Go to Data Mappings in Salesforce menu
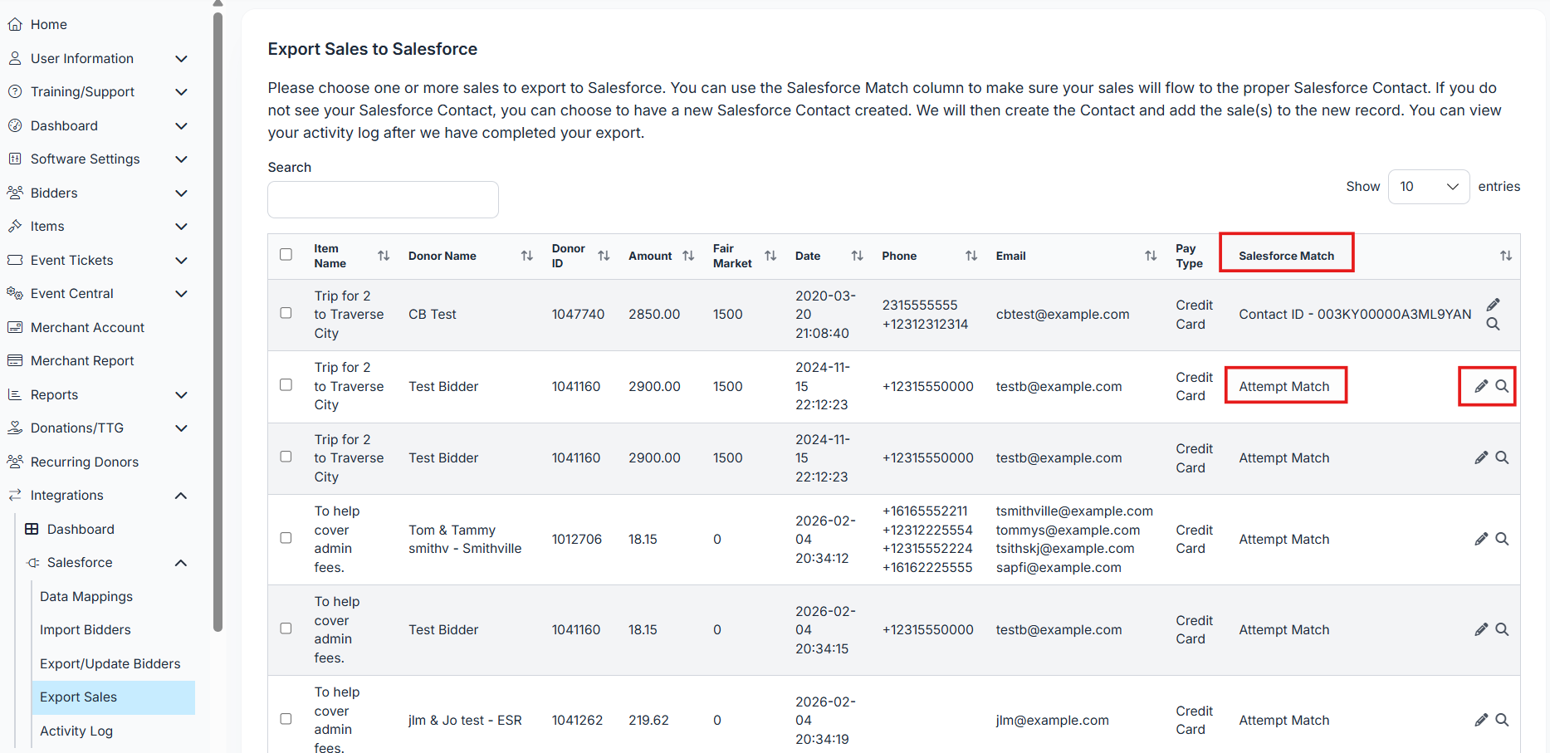The height and width of the screenshot is (753, 1550). point(86,596)
